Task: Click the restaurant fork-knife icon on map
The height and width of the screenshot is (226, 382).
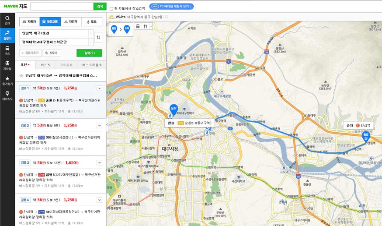Action: [146, 26]
